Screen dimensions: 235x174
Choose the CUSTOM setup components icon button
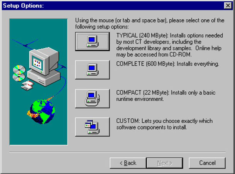92,127
